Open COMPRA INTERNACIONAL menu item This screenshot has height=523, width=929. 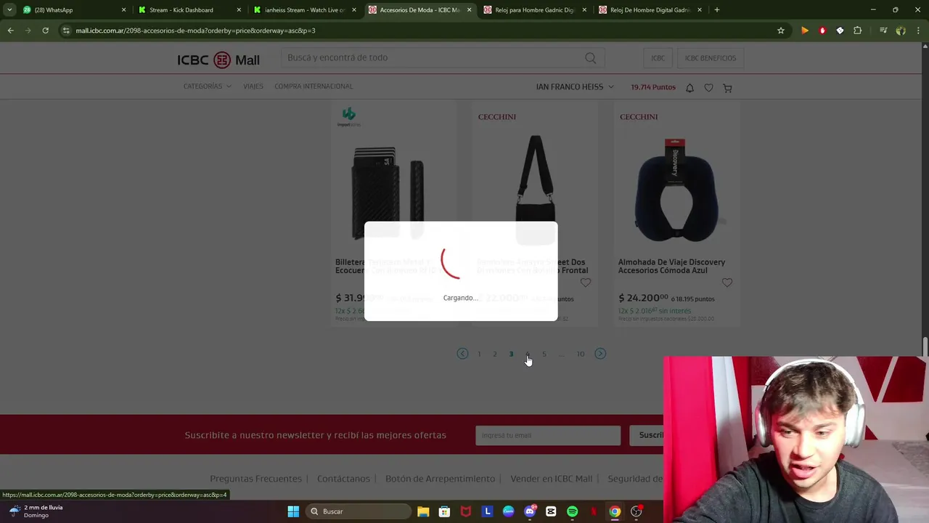tap(314, 86)
